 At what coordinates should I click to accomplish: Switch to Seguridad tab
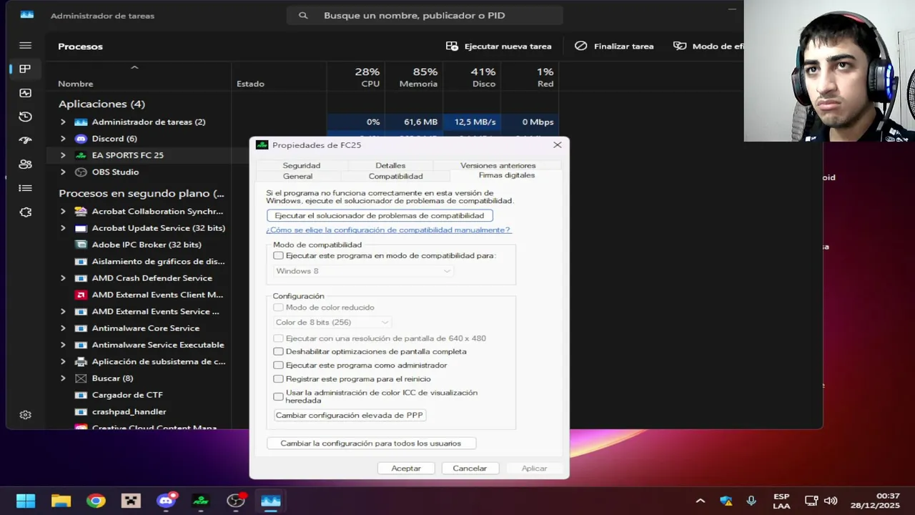coord(301,165)
